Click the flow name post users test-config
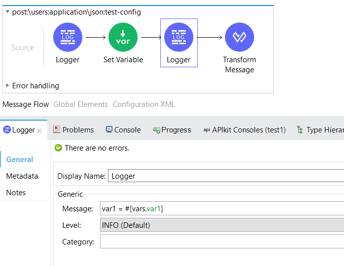The width and height of the screenshot is (344, 266). tap(76, 12)
